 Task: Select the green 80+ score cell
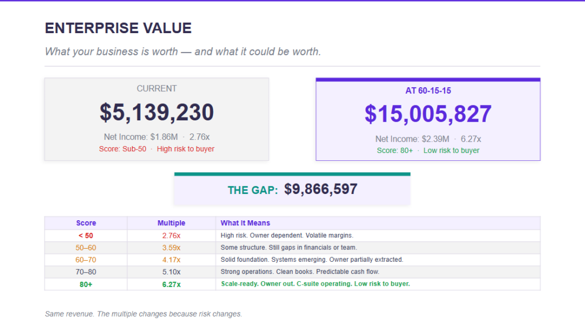coord(86,284)
